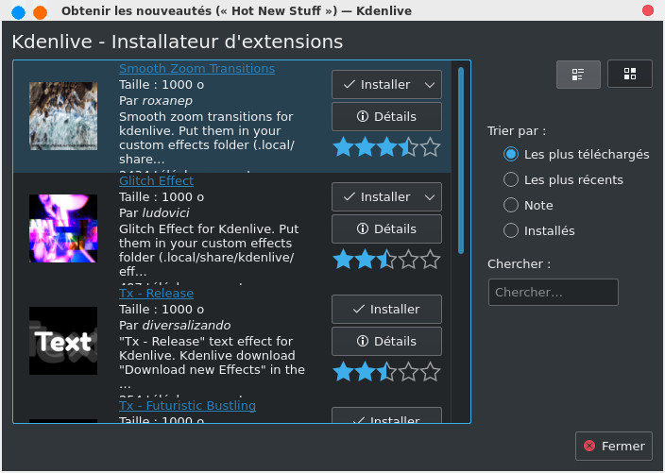Show only Installés extensions
The image size is (665, 473).
pos(538,230)
